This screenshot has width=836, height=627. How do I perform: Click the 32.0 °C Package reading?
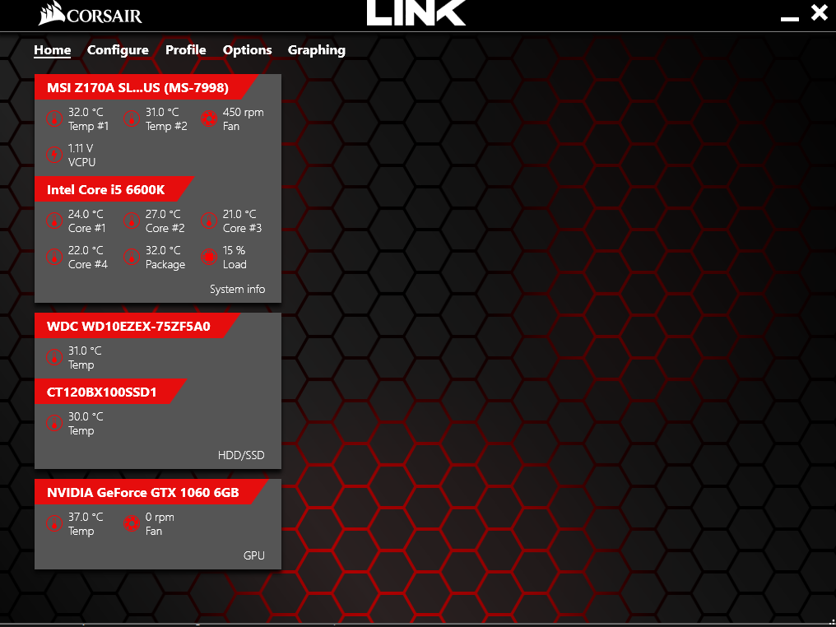tap(165, 257)
